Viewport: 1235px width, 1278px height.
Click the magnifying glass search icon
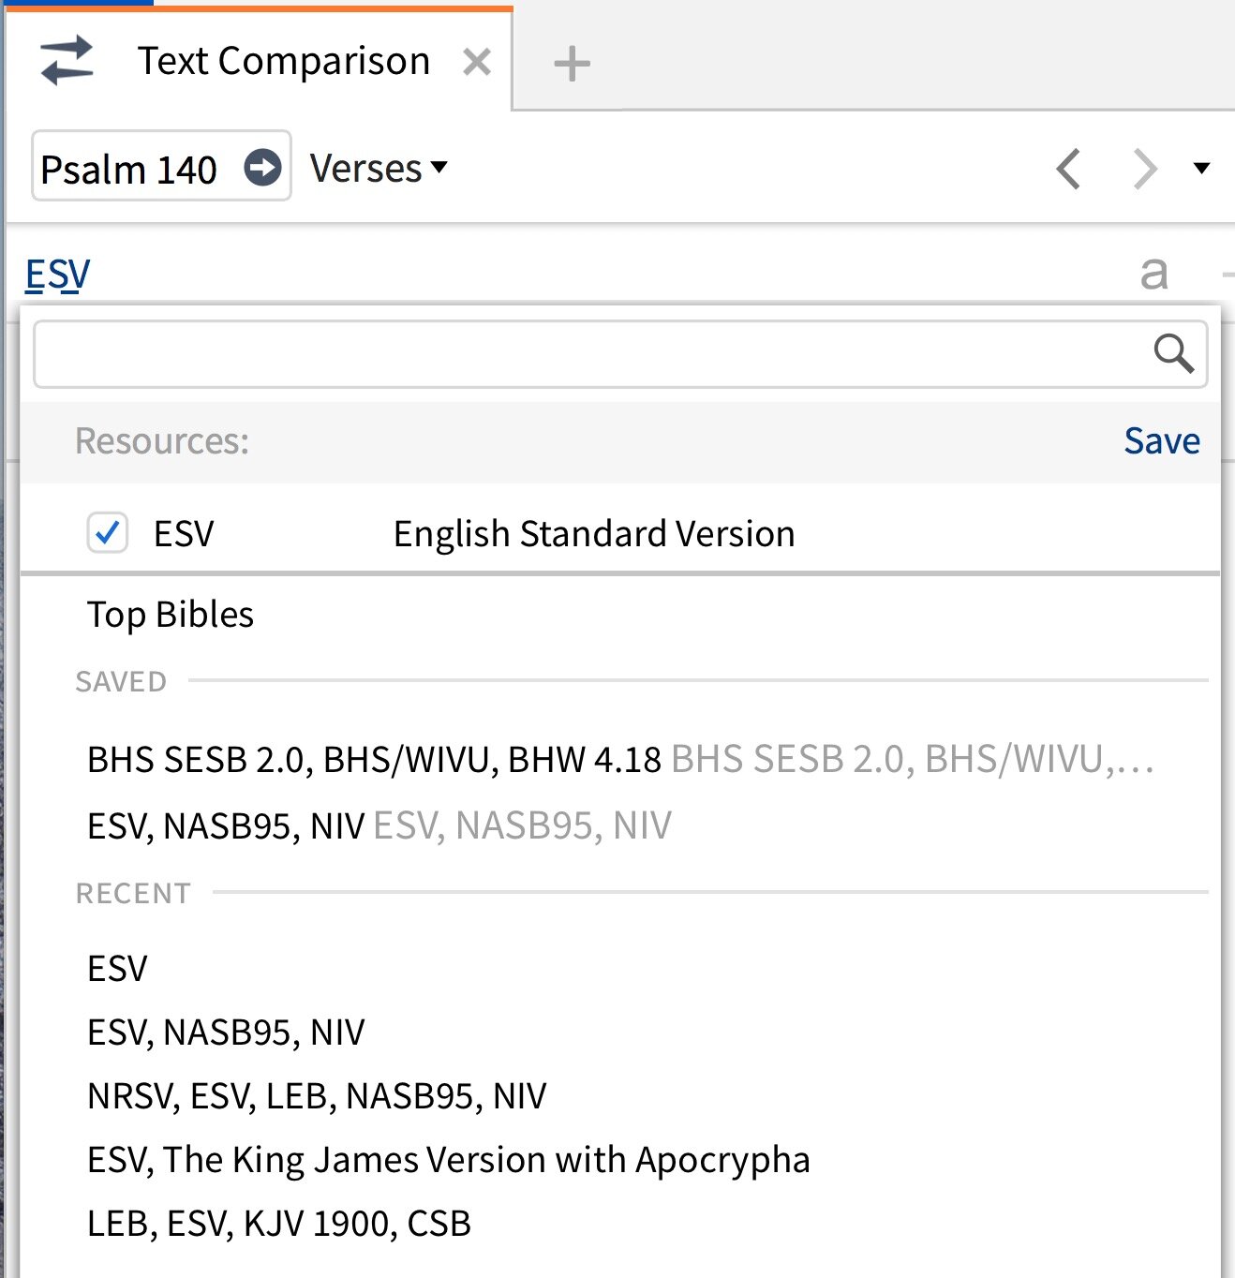point(1173,353)
